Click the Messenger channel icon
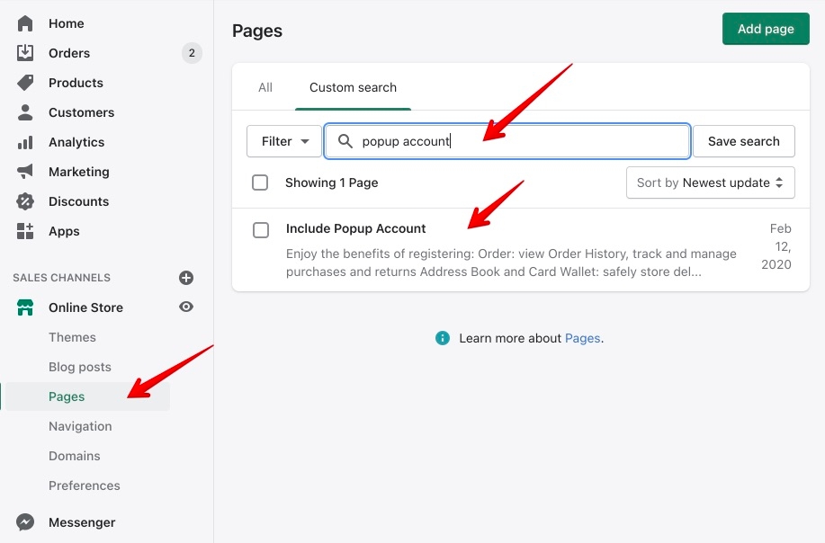 (x=25, y=522)
